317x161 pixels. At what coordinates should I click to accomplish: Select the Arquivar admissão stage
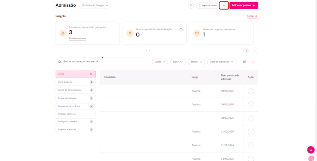tap(76, 130)
